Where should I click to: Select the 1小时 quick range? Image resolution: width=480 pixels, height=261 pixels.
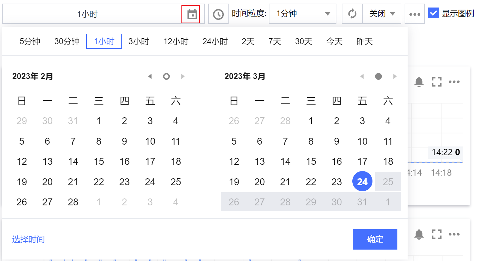104,41
